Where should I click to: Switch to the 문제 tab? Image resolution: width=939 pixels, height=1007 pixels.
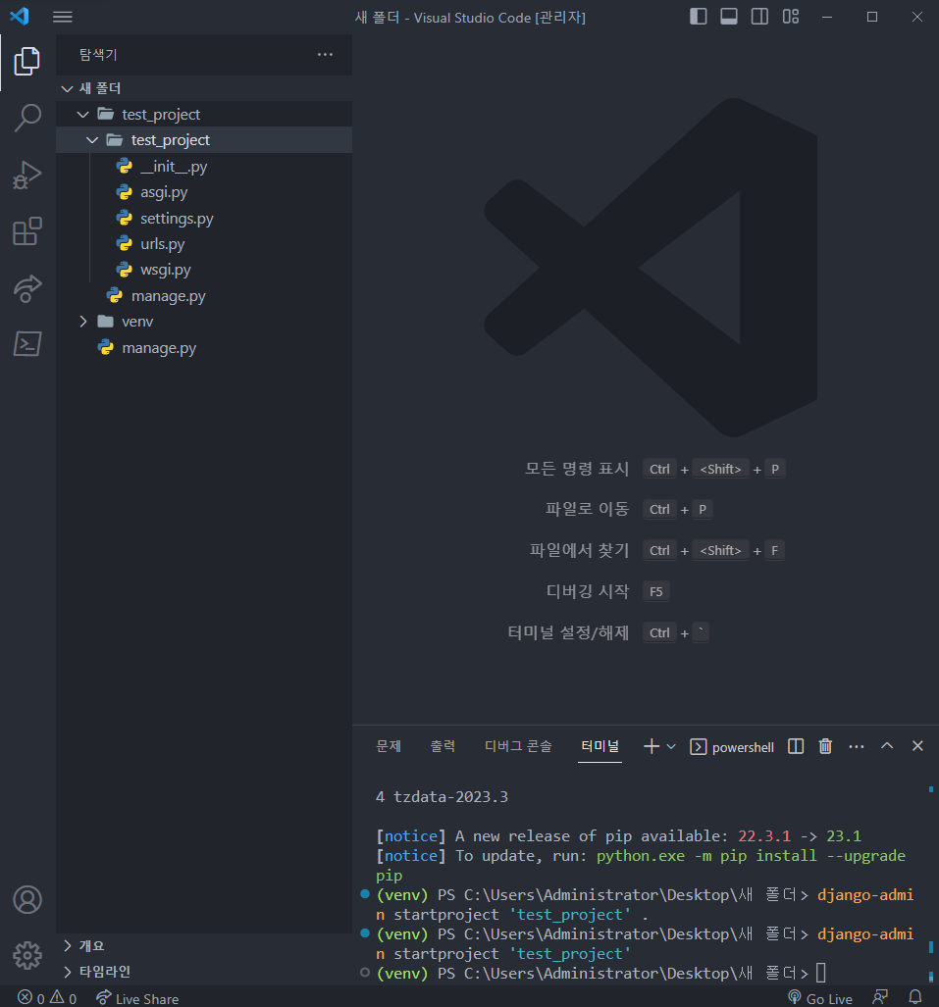coord(389,746)
